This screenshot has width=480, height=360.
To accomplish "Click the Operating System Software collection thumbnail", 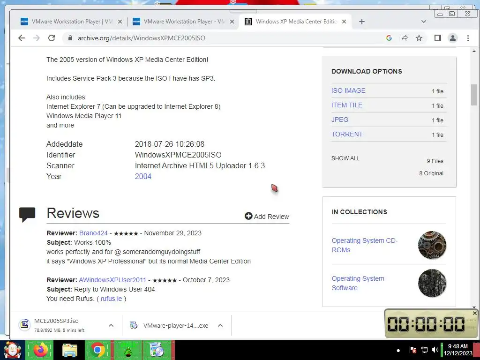I will pyautogui.click(x=432, y=283).
